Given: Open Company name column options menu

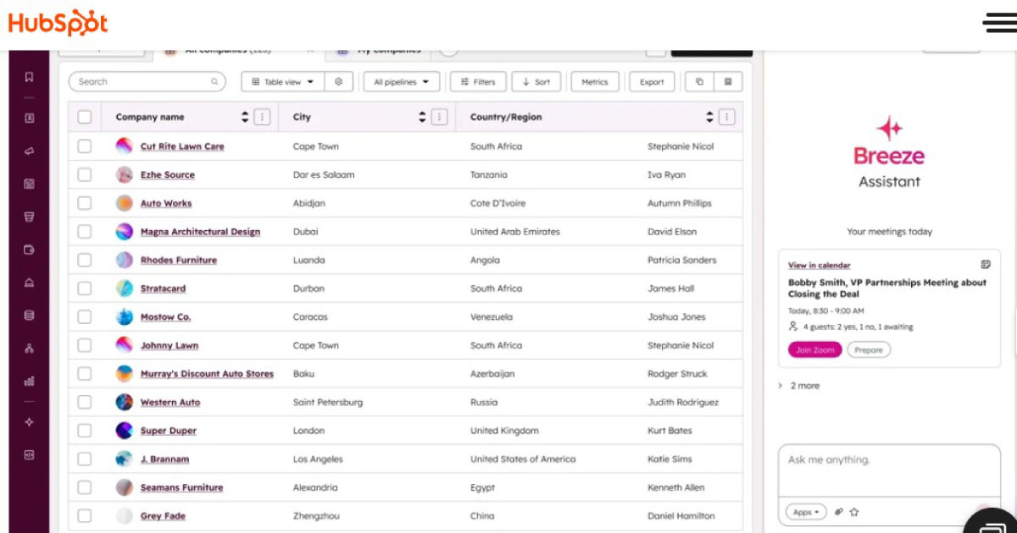Looking at the screenshot, I should [x=262, y=118].
